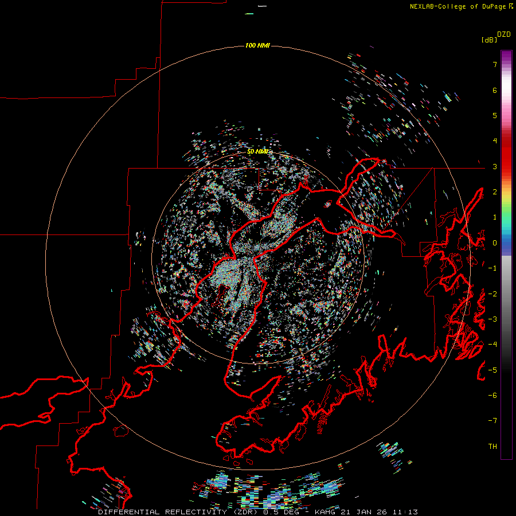Click the 4 value on the color scale
The image size is (516, 516).
click(x=495, y=141)
